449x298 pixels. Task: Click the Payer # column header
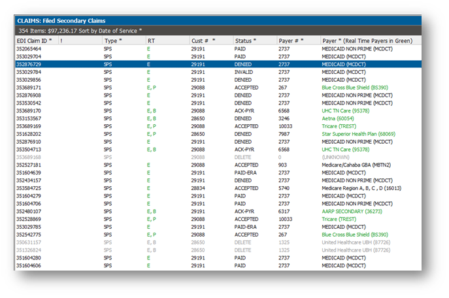coord(291,41)
